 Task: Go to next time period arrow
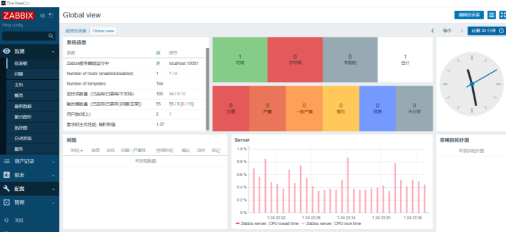click(x=462, y=31)
